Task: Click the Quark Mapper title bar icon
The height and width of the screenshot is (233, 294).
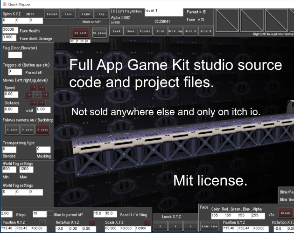Action: click(x=5, y=4)
